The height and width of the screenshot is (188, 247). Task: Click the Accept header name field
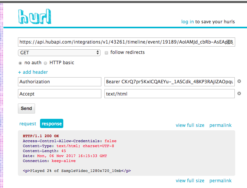click(59, 94)
